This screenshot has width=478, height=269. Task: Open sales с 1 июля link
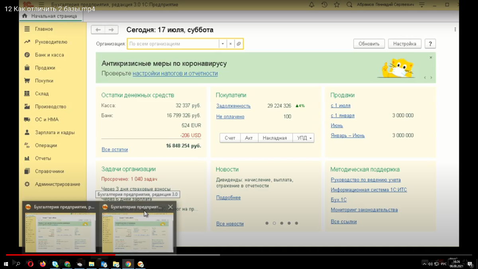point(341,106)
